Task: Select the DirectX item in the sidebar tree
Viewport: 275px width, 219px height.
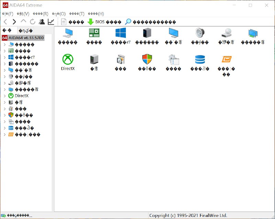Action: 21,96
